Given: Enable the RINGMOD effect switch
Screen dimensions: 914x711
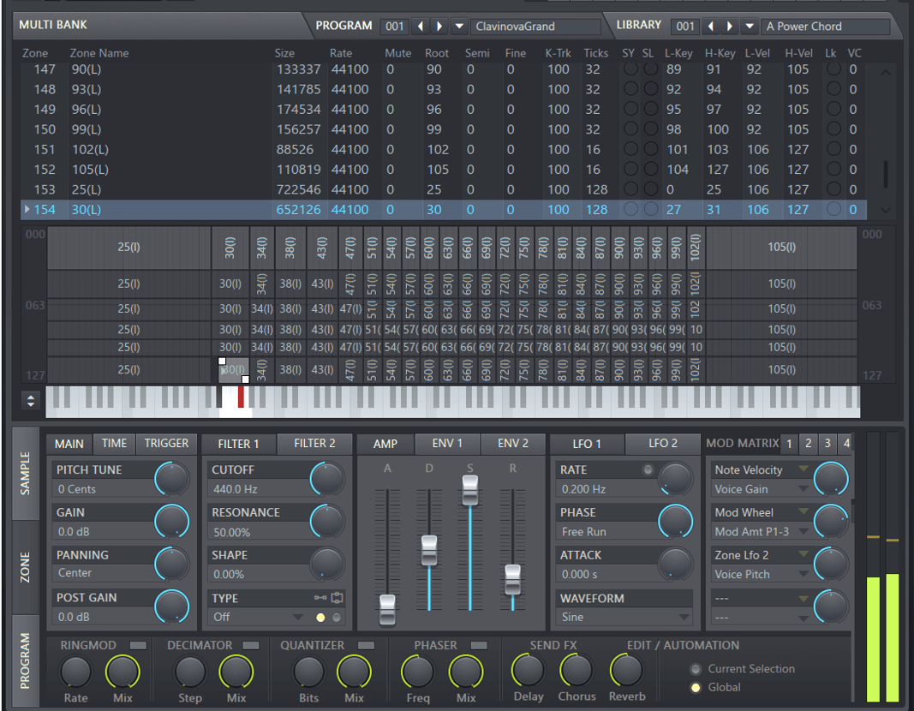Looking at the screenshot, I should tap(138, 645).
